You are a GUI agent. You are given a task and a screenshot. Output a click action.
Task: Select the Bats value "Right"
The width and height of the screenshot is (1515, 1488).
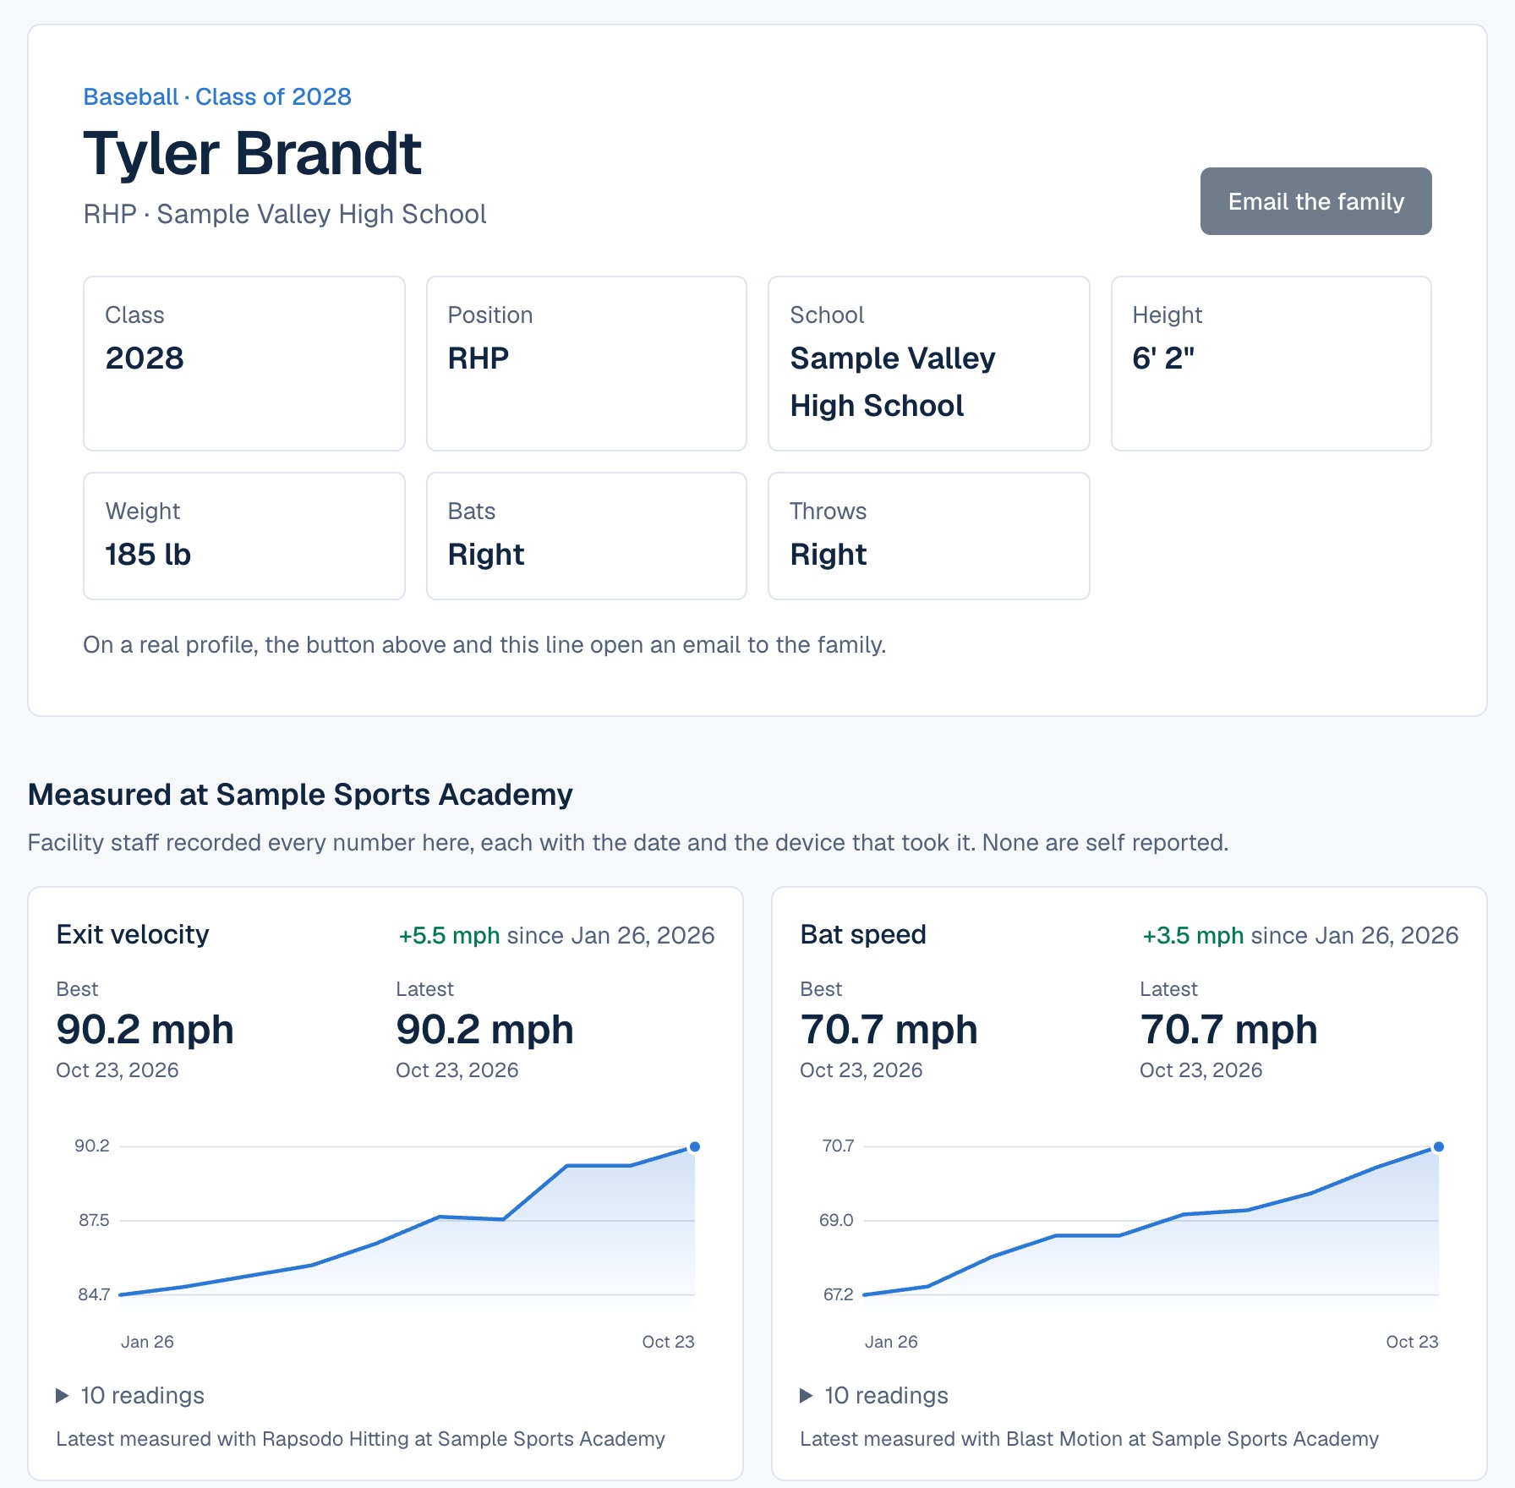pyautogui.click(x=486, y=555)
